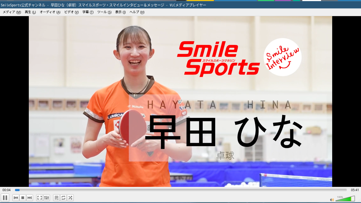Skip to next media track
This screenshot has height=203, width=361.
[x=30, y=198]
